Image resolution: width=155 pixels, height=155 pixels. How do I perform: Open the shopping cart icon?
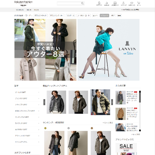(139, 3)
